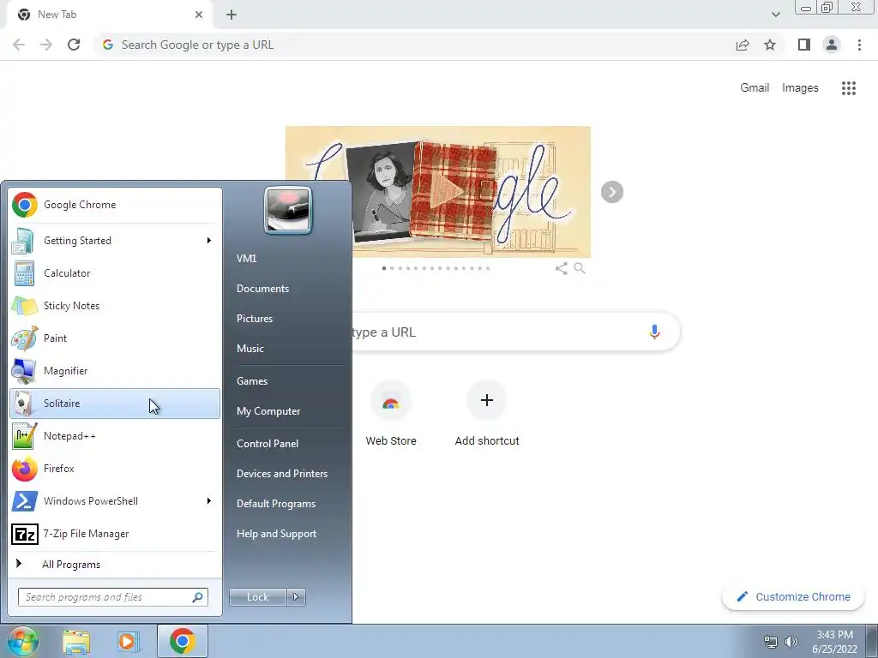Go back in Chrome
This screenshot has height=658, width=878.
click(19, 45)
